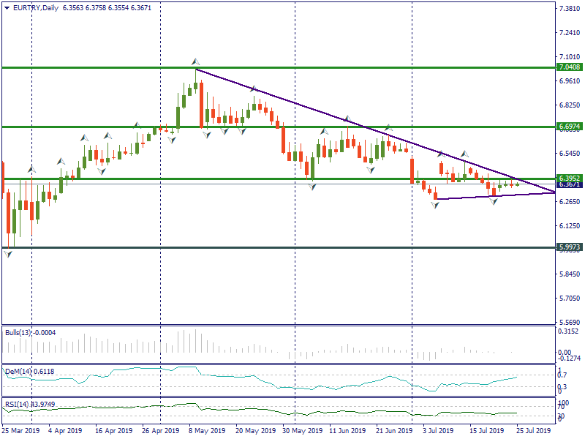This screenshot has height=439, width=585.
Task: Select the gray 5.9973 price label
Action: click(569, 247)
